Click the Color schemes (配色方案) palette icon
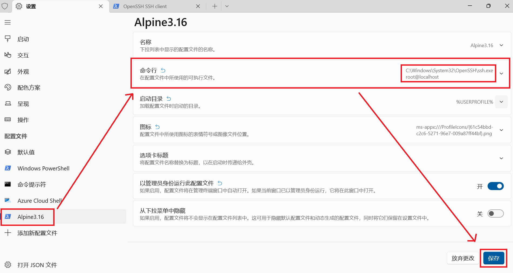 pyautogui.click(x=8, y=87)
